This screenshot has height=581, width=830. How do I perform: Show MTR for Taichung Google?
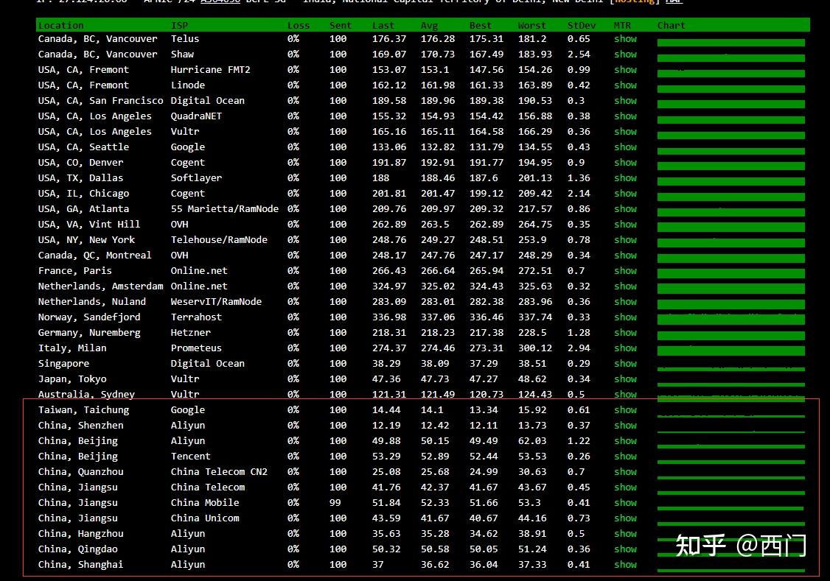coord(625,409)
